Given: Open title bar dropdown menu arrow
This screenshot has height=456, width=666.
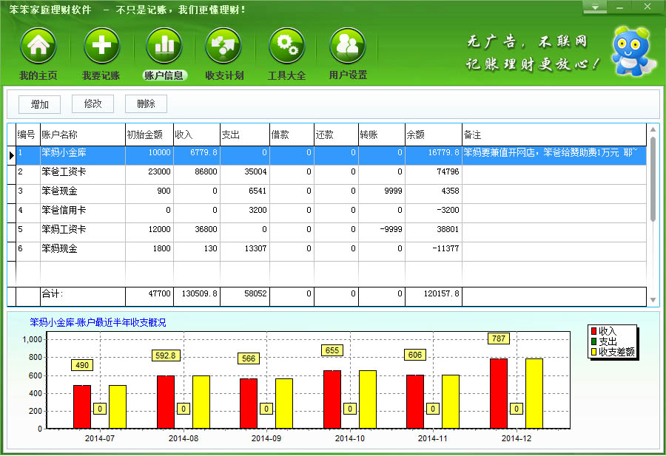Looking at the screenshot, I should point(594,8).
